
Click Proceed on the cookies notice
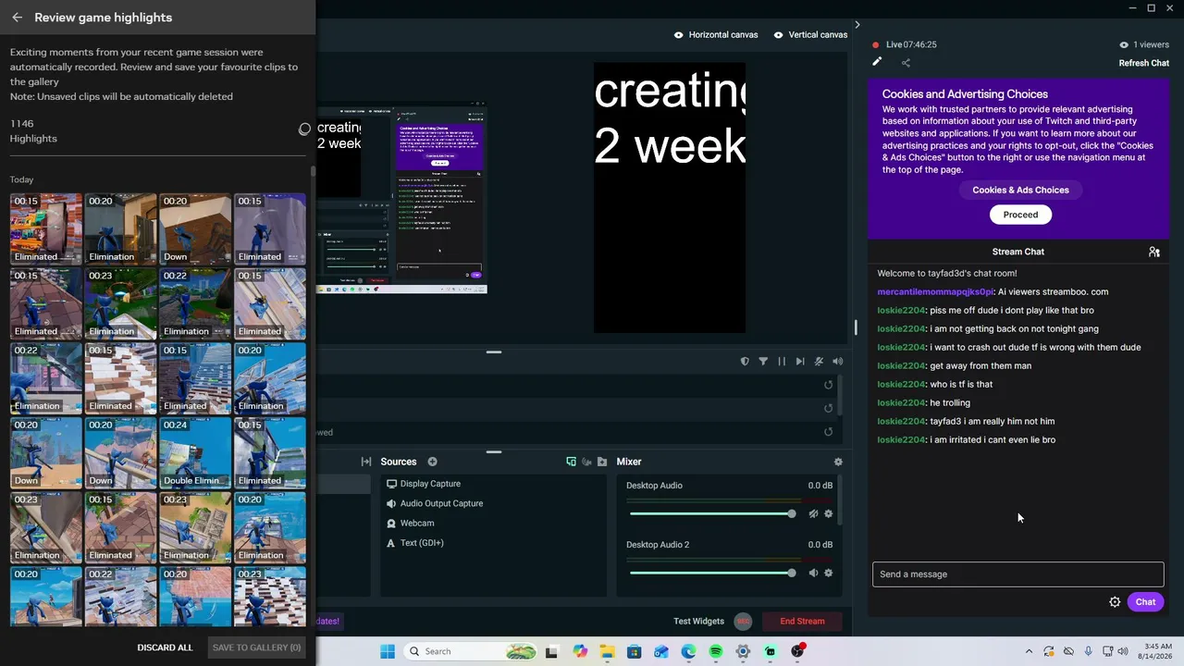(x=1020, y=215)
